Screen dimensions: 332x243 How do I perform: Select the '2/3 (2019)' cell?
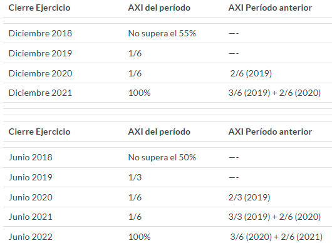click(249, 197)
